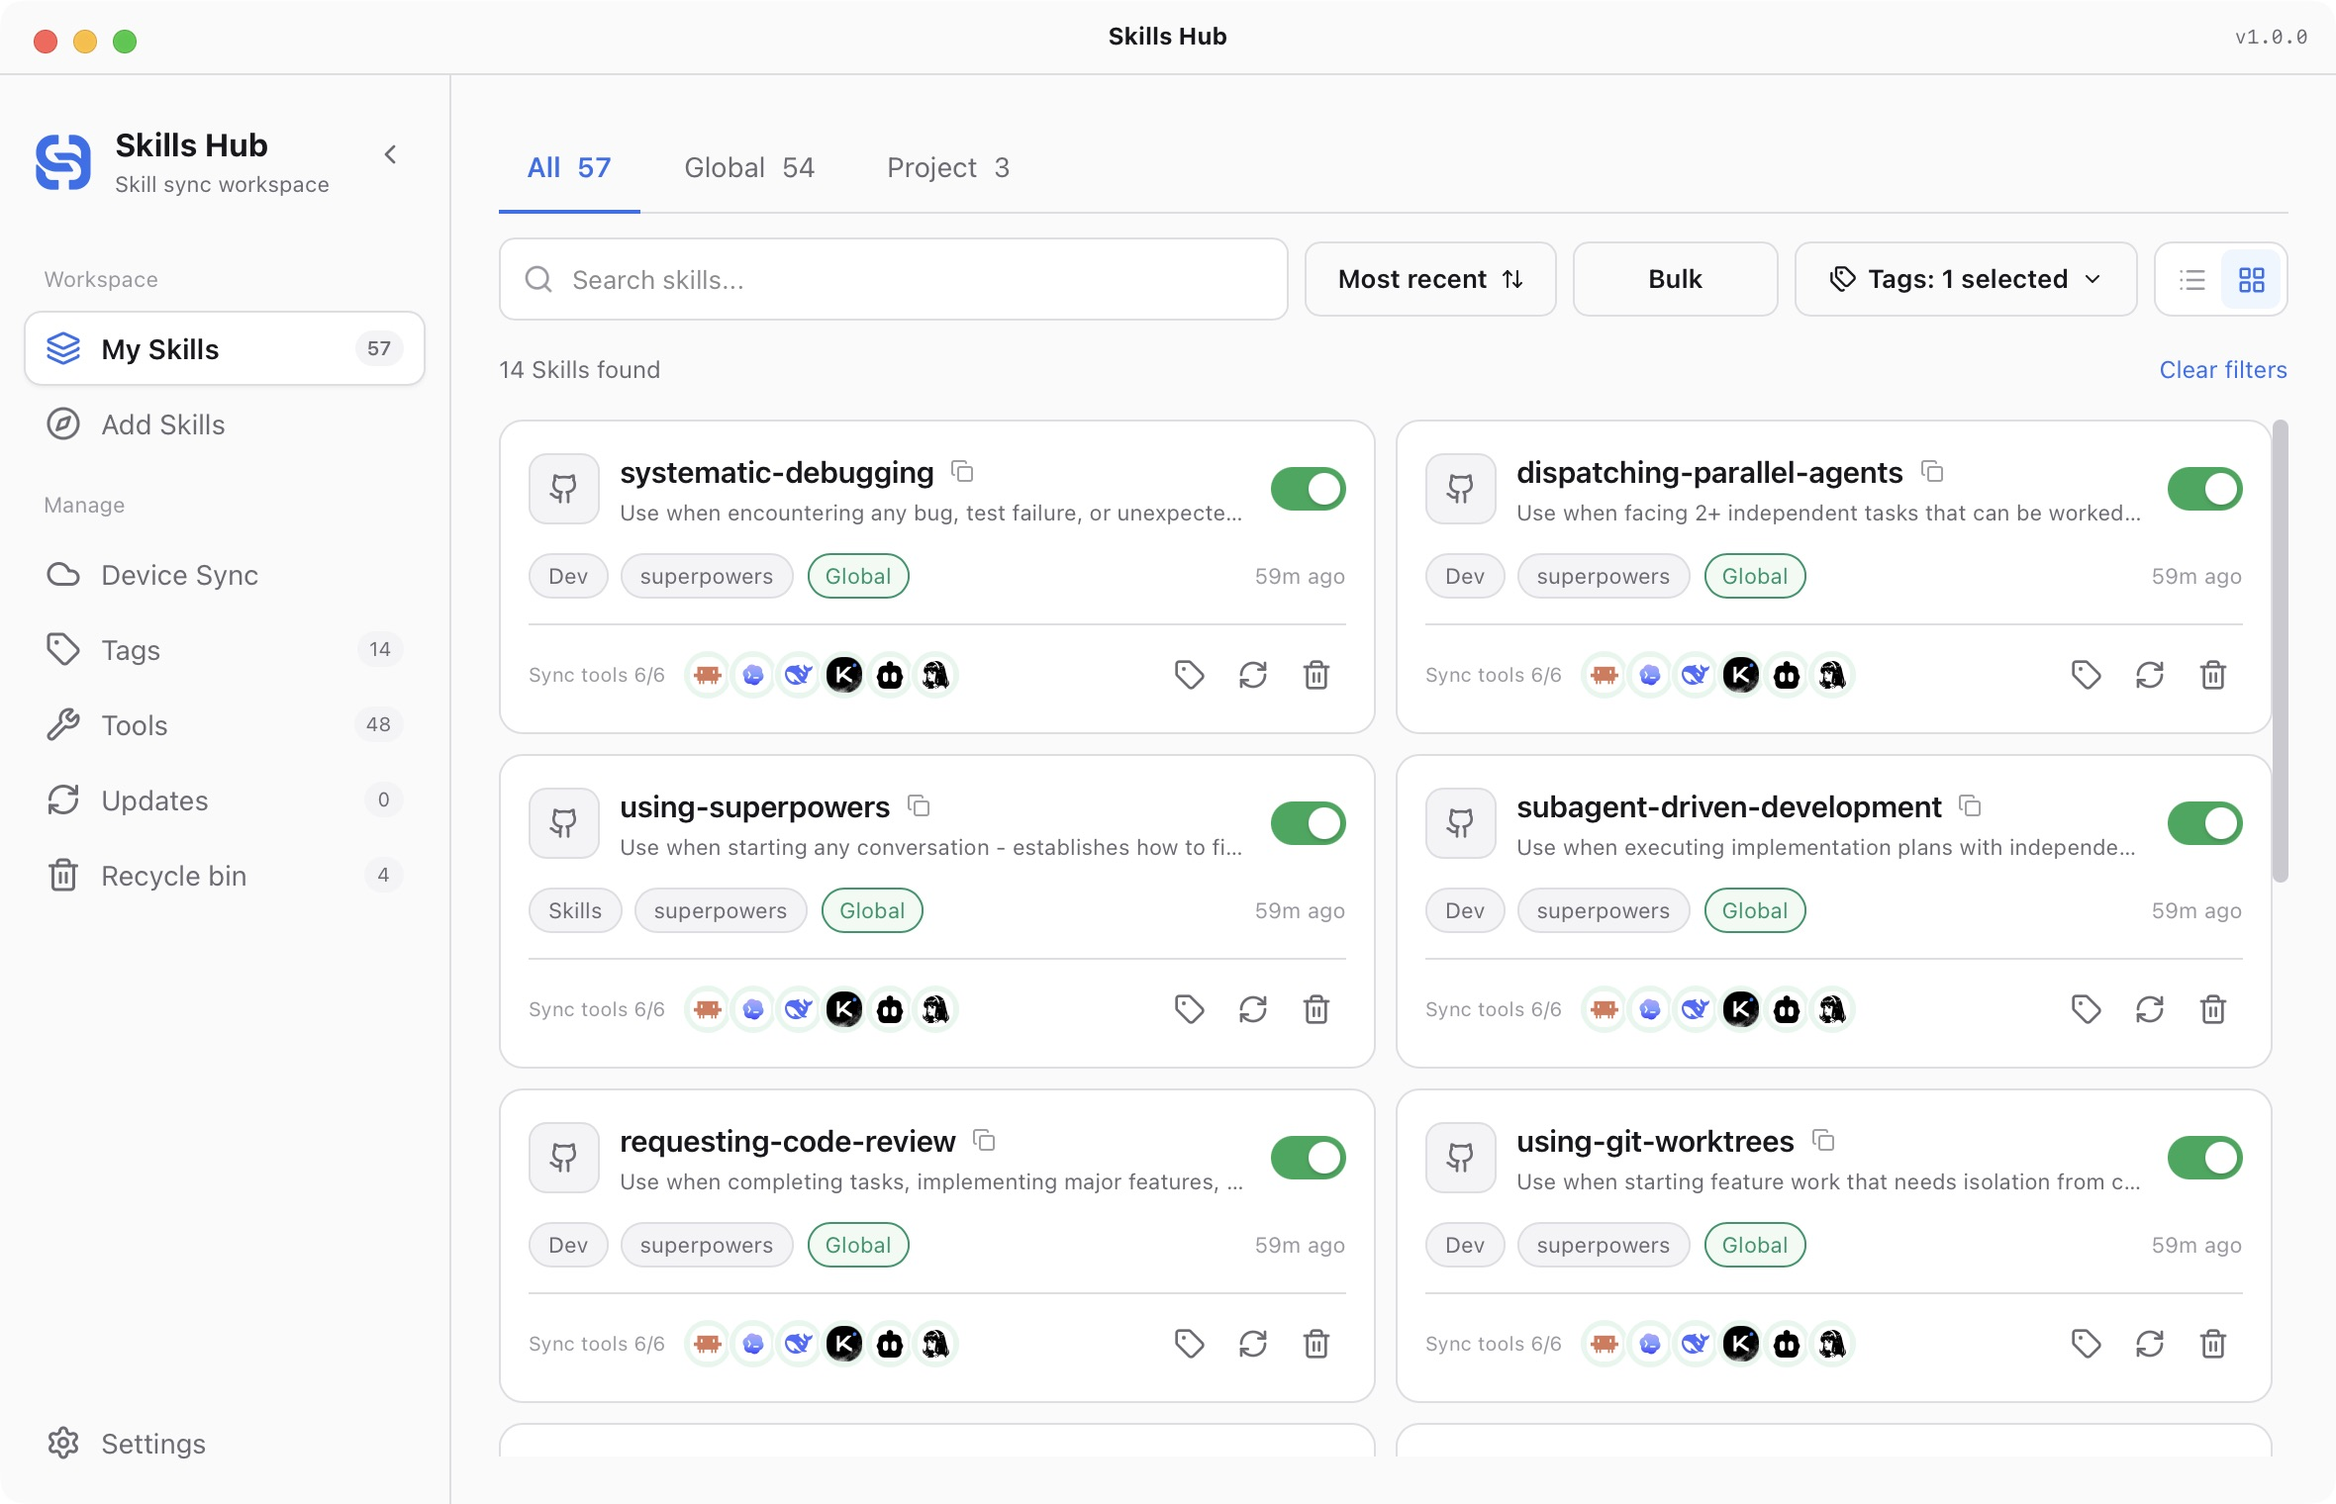Disable the dispatching-parallel-agents toggle

(2205, 489)
